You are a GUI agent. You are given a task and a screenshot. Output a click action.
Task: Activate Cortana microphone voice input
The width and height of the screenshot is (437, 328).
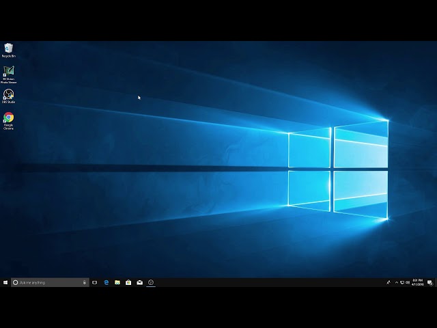pyautogui.click(x=85, y=282)
